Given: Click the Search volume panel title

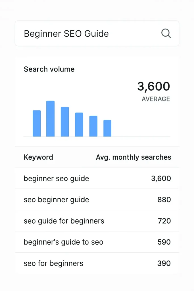Looking at the screenshot, I should click(49, 69).
